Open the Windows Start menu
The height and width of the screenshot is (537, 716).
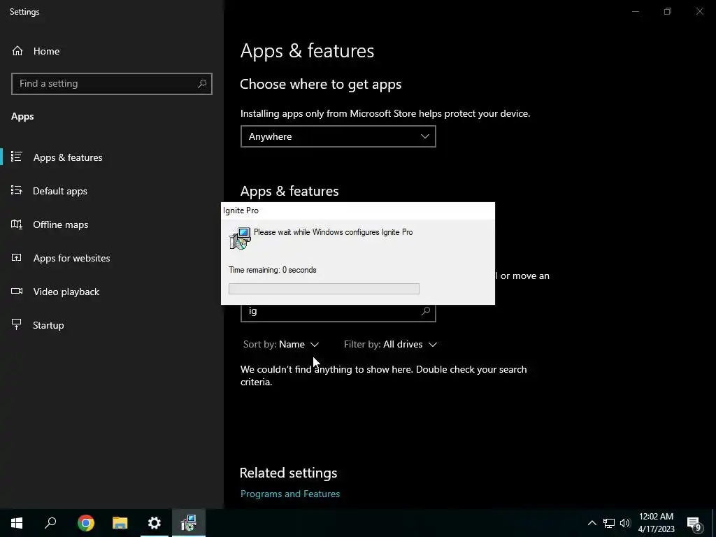coord(17,523)
